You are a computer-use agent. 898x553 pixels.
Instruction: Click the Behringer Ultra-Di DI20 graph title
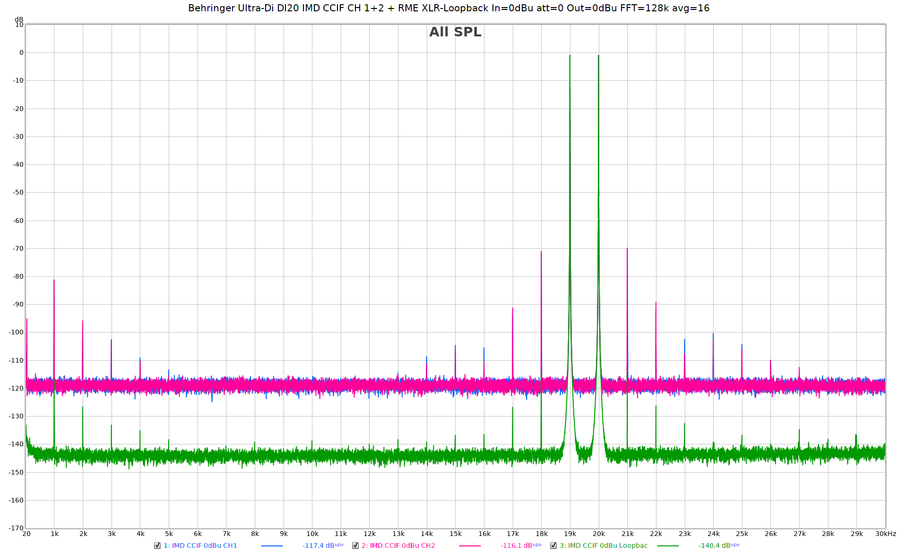[449, 8]
